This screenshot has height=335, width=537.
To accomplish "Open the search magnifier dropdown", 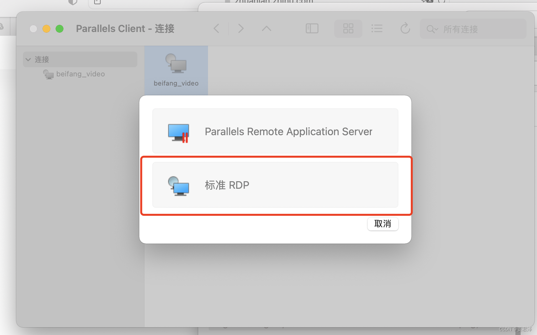I will [432, 29].
